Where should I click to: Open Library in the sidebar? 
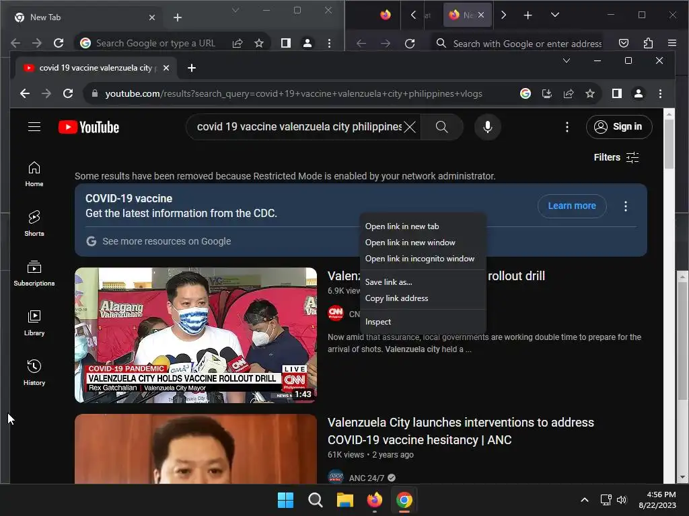click(x=34, y=323)
